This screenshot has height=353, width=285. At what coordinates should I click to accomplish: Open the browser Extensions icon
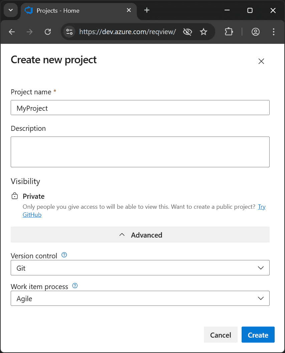(229, 32)
